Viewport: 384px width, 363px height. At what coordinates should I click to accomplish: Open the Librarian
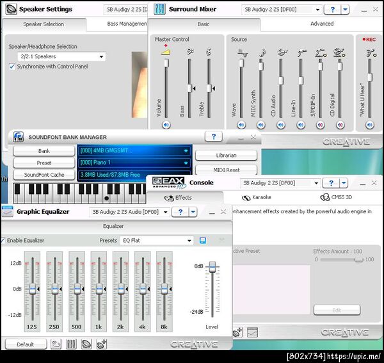(227, 156)
